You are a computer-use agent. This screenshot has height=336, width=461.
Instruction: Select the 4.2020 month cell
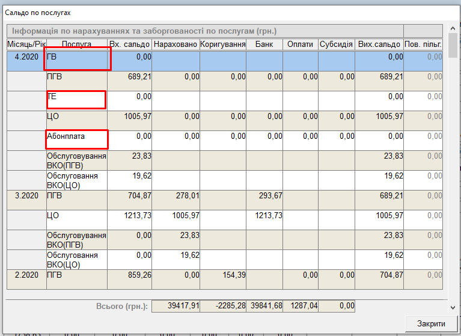pyautogui.click(x=26, y=57)
